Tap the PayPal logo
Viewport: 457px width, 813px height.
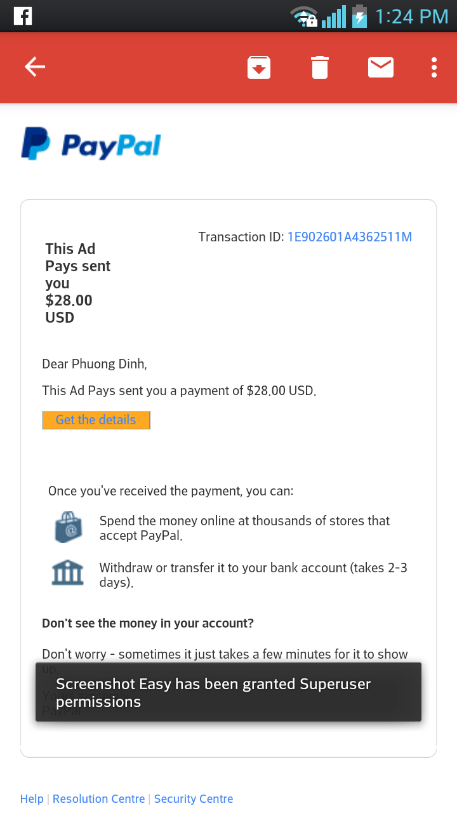point(91,144)
